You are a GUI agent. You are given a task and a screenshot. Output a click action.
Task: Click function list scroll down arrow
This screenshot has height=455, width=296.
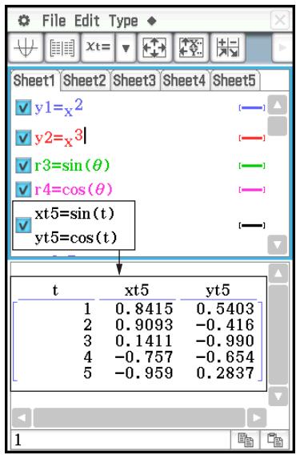[278, 244]
